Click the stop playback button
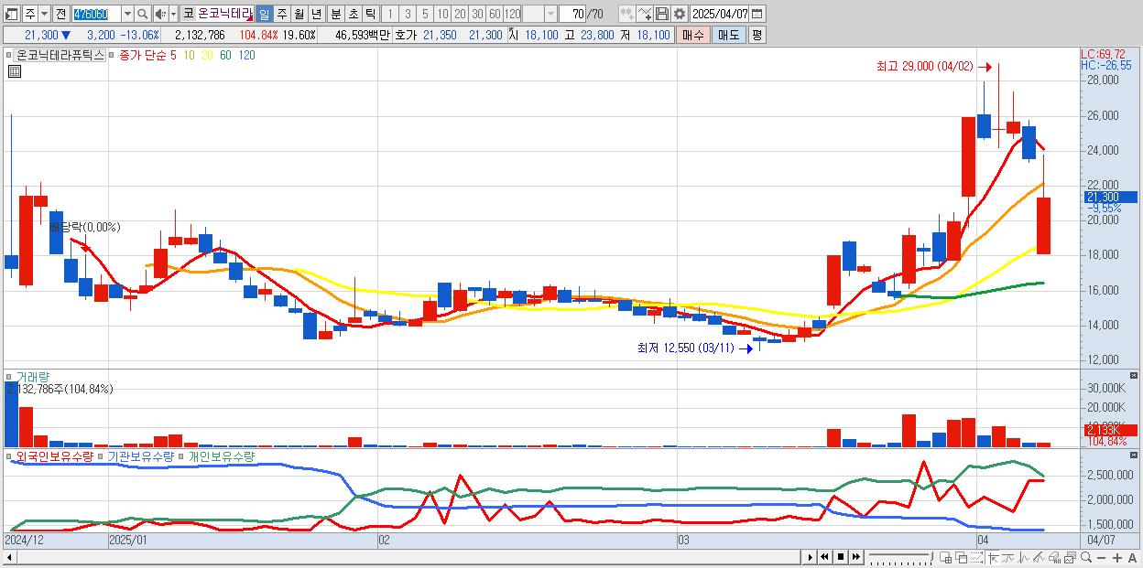Screen dimensions: 1143x568 coord(840,557)
